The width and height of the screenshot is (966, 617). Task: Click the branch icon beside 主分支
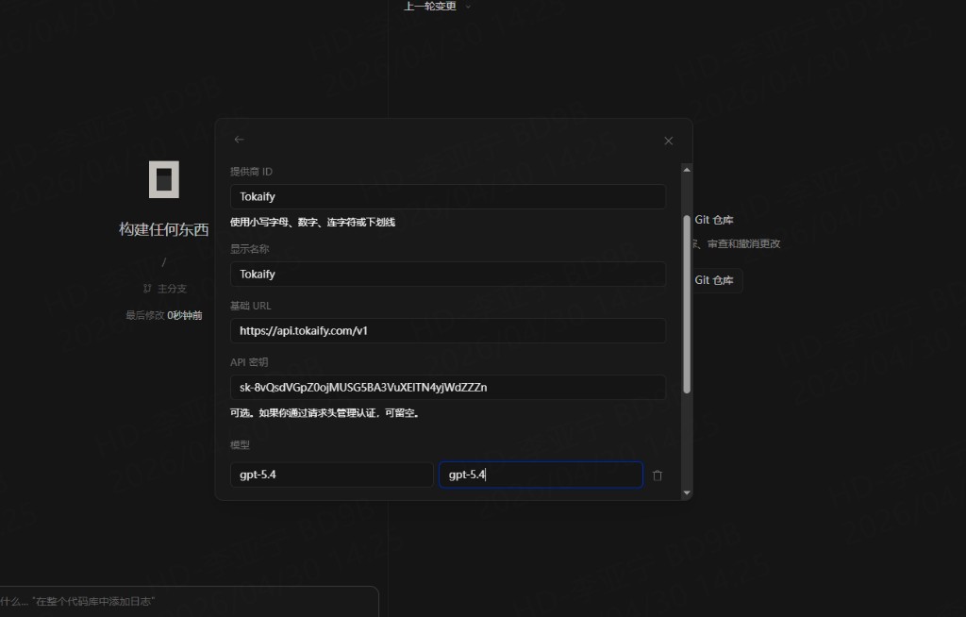(x=147, y=288)
